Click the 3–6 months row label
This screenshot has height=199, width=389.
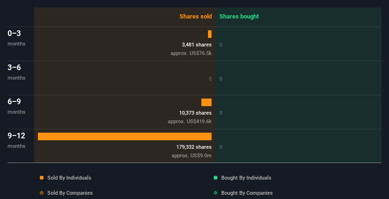(15, 68)
